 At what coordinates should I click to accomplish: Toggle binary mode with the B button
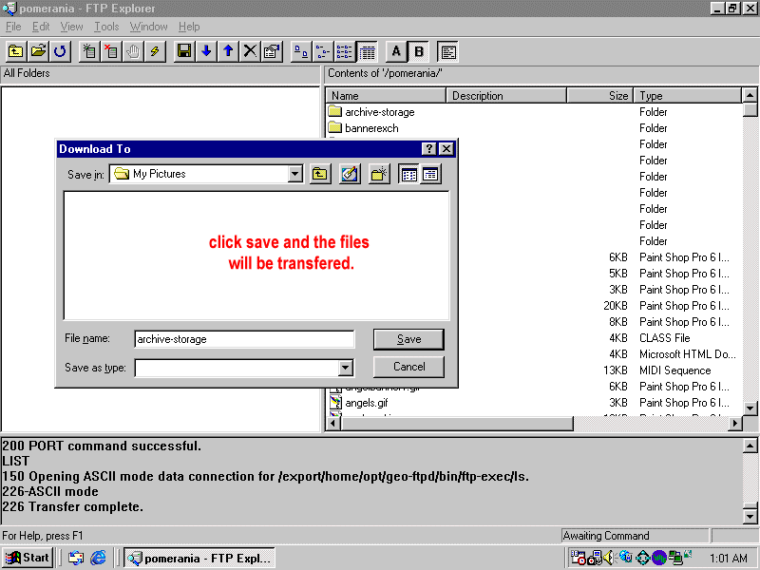pos(418,51)
